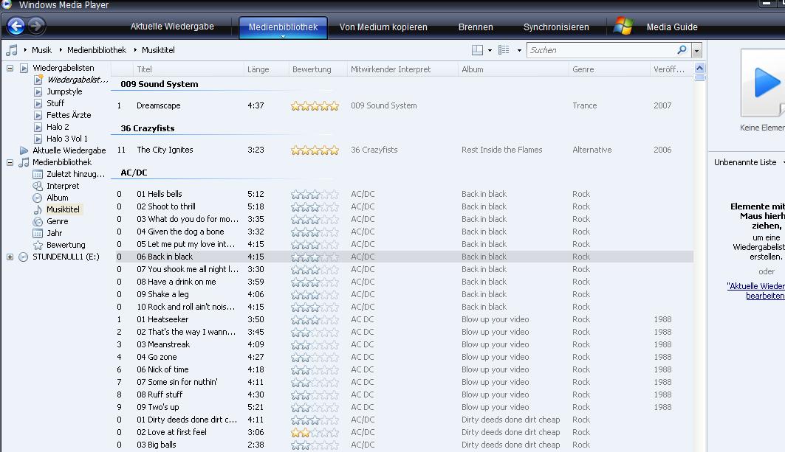Click the Musiktitel note icon in tree
This screenshot has width=785, height=452.
pyautogui.click(x=38, y=209)
